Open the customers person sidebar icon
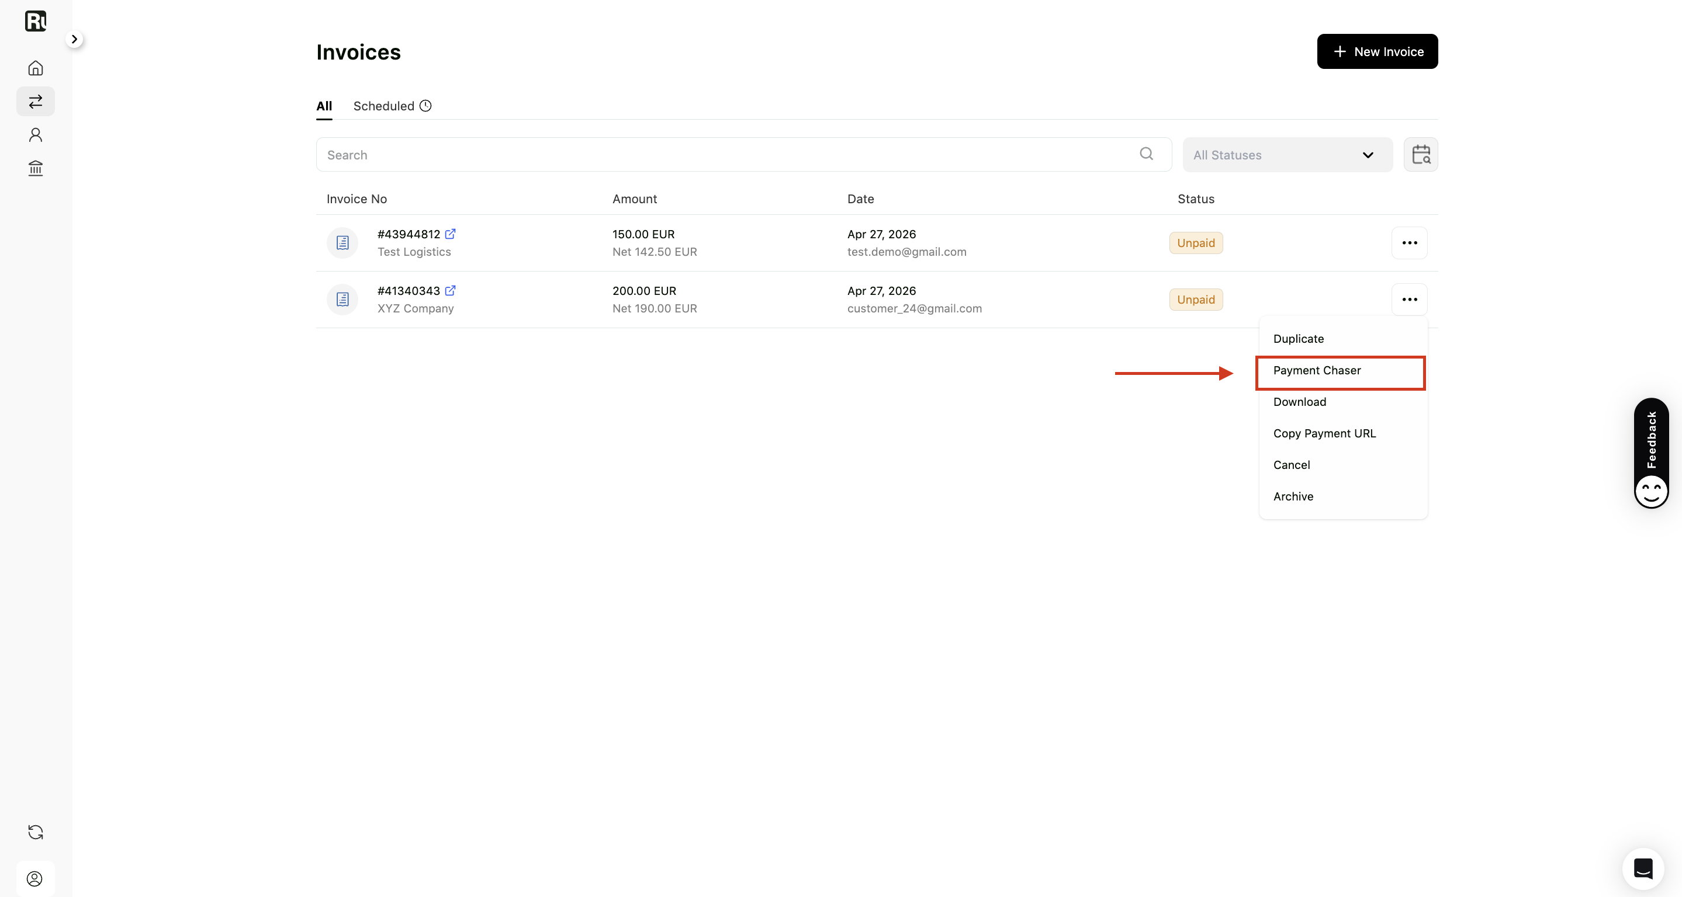This screenshot has height=897, width=1682. tap(35, 135)
